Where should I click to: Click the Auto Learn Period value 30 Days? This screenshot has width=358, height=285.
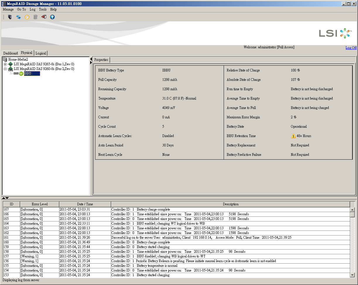(168, 145)
